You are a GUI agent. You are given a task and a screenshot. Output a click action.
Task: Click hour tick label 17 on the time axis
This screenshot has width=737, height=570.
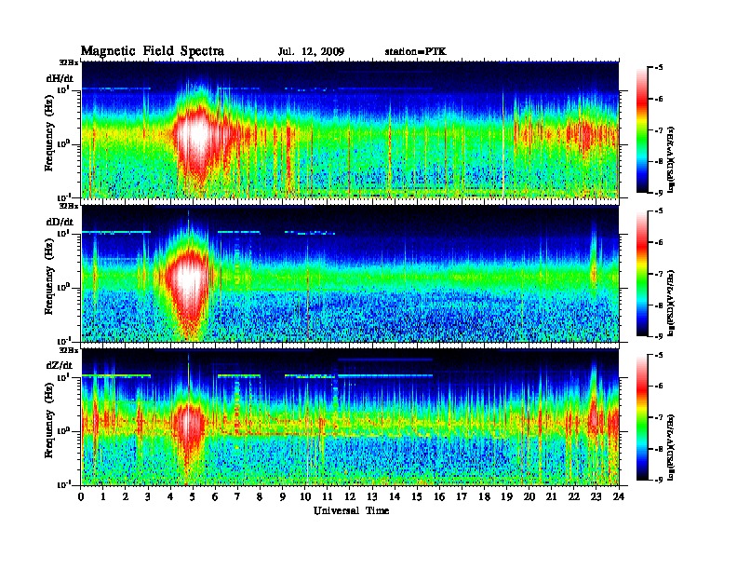pyautogui.click(x=462, y=496)
